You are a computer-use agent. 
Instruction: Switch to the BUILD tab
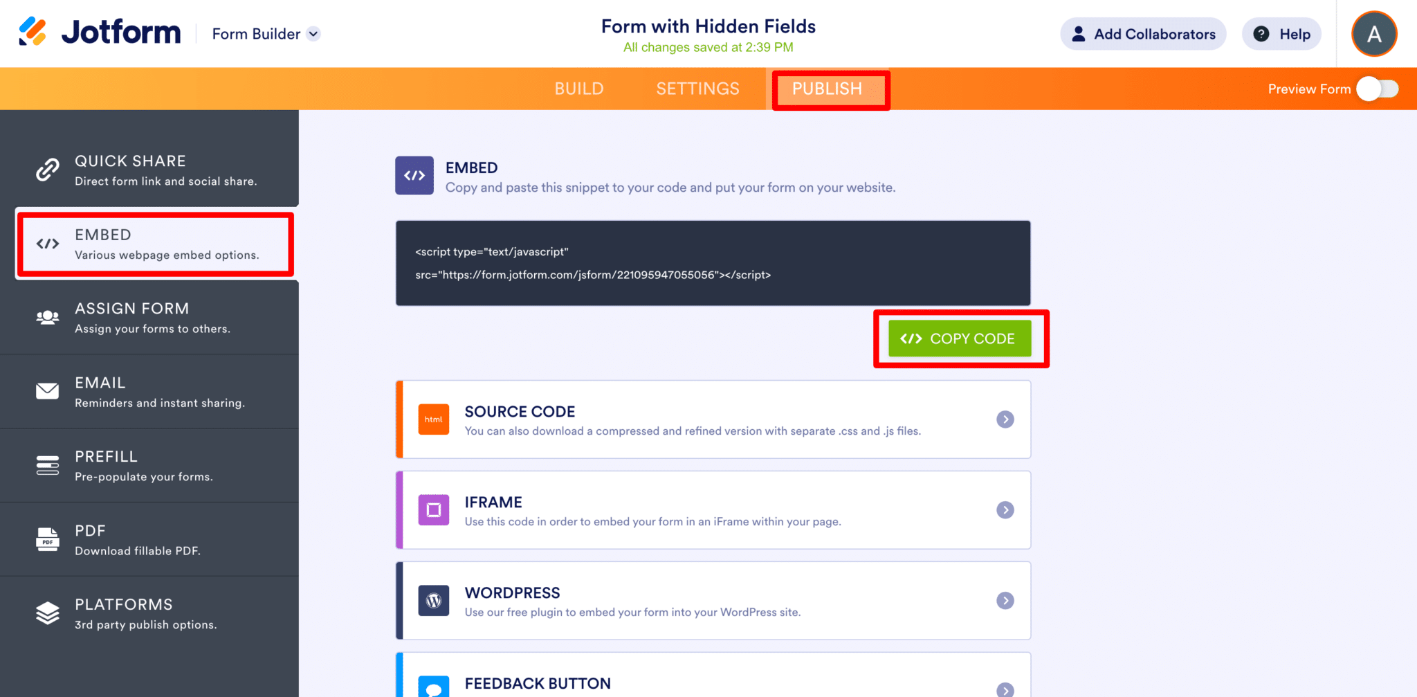[579, 89]
